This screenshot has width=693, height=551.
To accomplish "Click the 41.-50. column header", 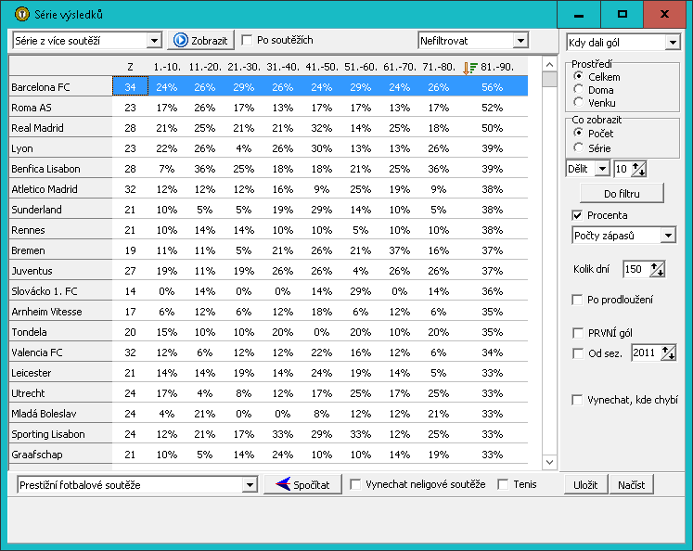I will (x=322, y=67).
